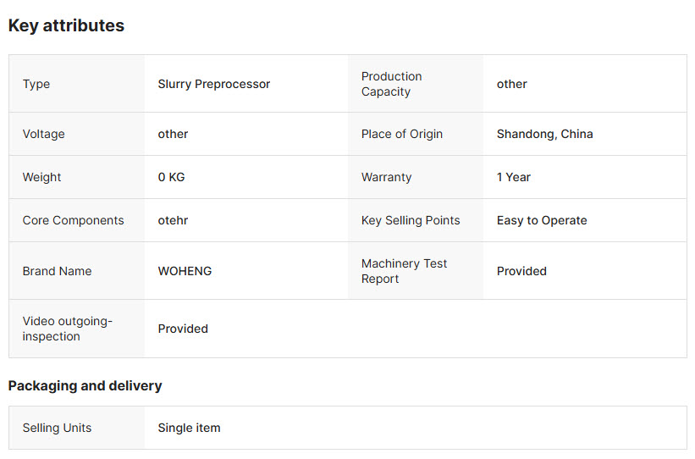Select the Single item selling units value
695x459 pixels.
tap(189, 428)
